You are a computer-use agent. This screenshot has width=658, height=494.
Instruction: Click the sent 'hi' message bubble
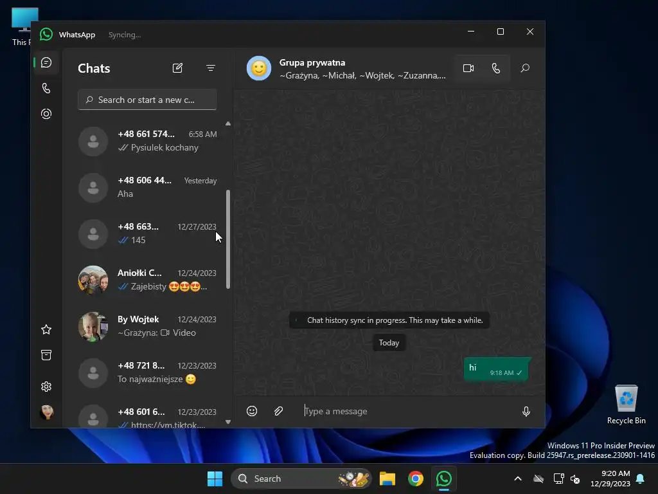[x=497, y=369]
